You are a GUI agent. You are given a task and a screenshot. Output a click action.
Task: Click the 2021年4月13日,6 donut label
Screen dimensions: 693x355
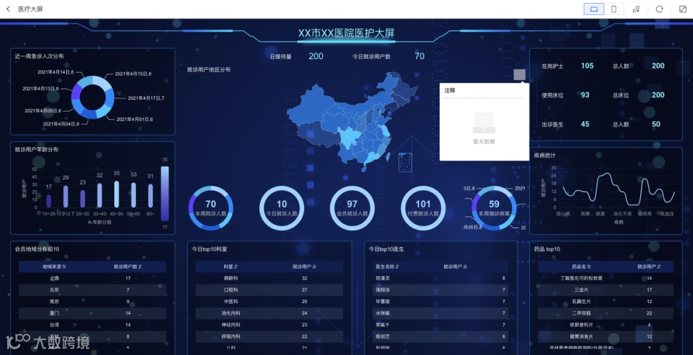[x=40, y=88]
